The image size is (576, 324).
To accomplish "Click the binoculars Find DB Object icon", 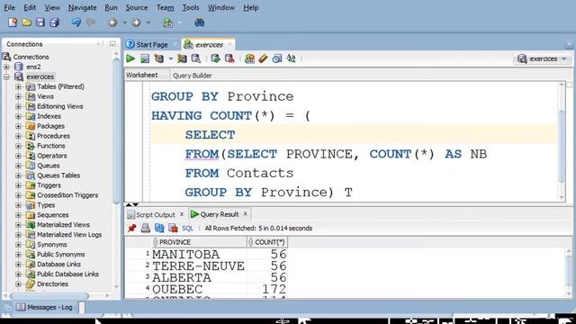I will click(x=200, y=22).
